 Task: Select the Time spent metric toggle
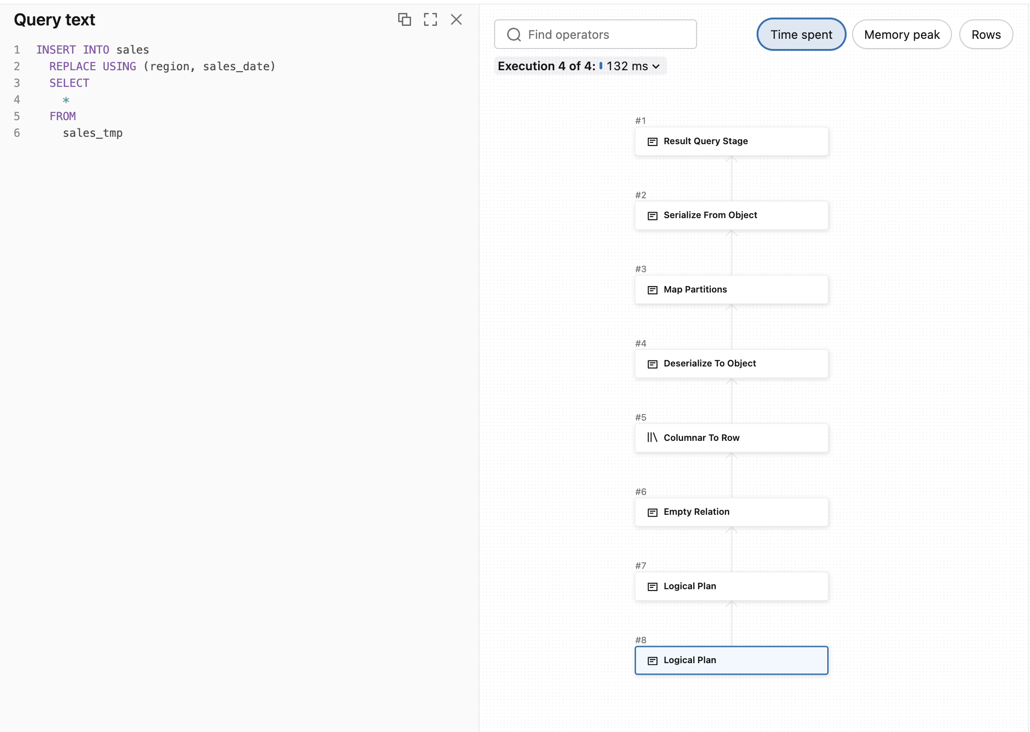coord(801,35)
